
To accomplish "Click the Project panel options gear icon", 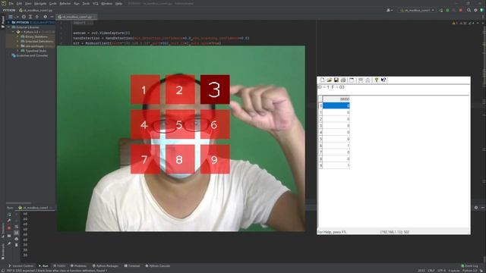I will point(46,17).
